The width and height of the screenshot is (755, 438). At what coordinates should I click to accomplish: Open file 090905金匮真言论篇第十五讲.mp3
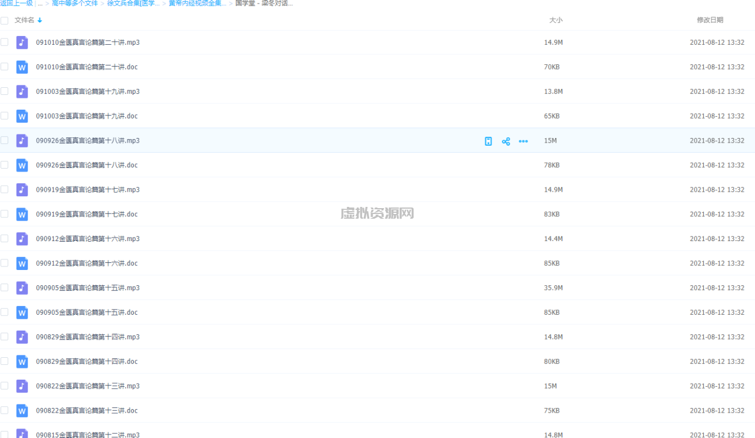[x=88, y=288]
